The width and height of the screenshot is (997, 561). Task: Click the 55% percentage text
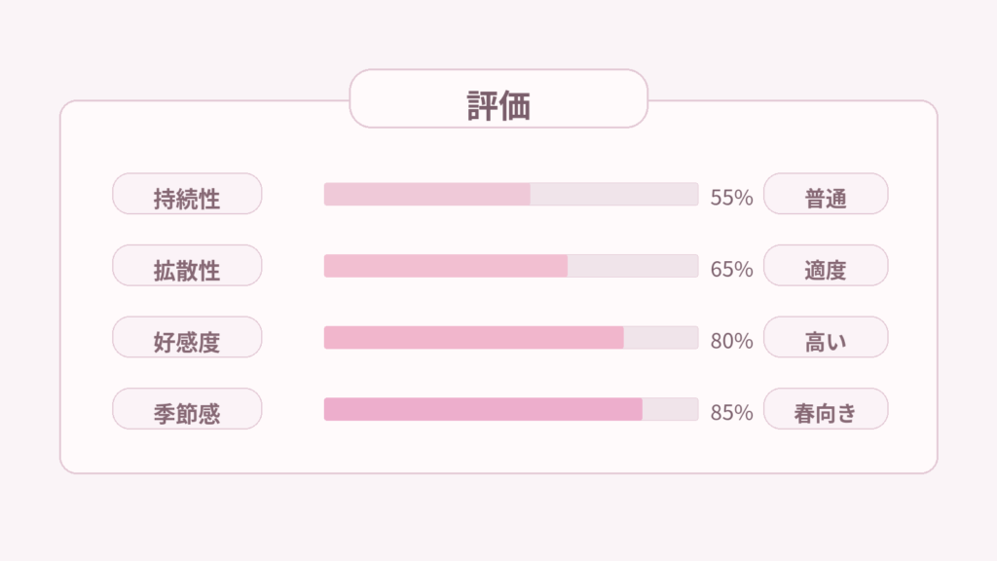pyautogui.click(x=731, y=198)
